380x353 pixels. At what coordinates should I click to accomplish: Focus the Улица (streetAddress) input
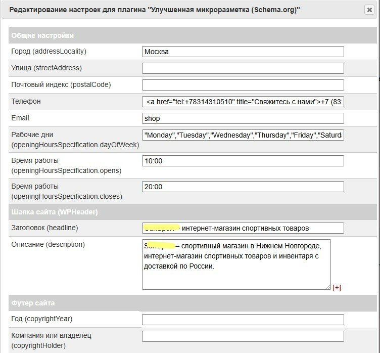tap(243, 68)
